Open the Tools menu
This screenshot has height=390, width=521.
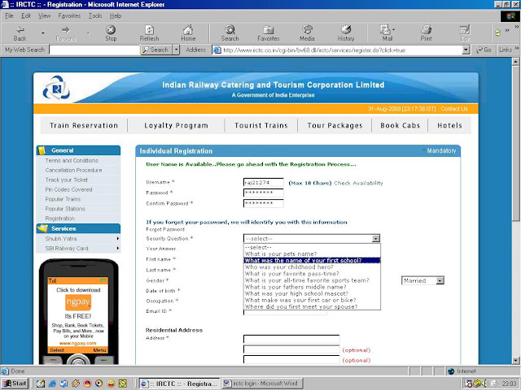pos(95,15)
